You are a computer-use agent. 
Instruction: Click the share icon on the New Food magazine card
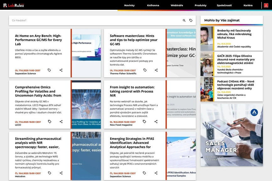156,122
